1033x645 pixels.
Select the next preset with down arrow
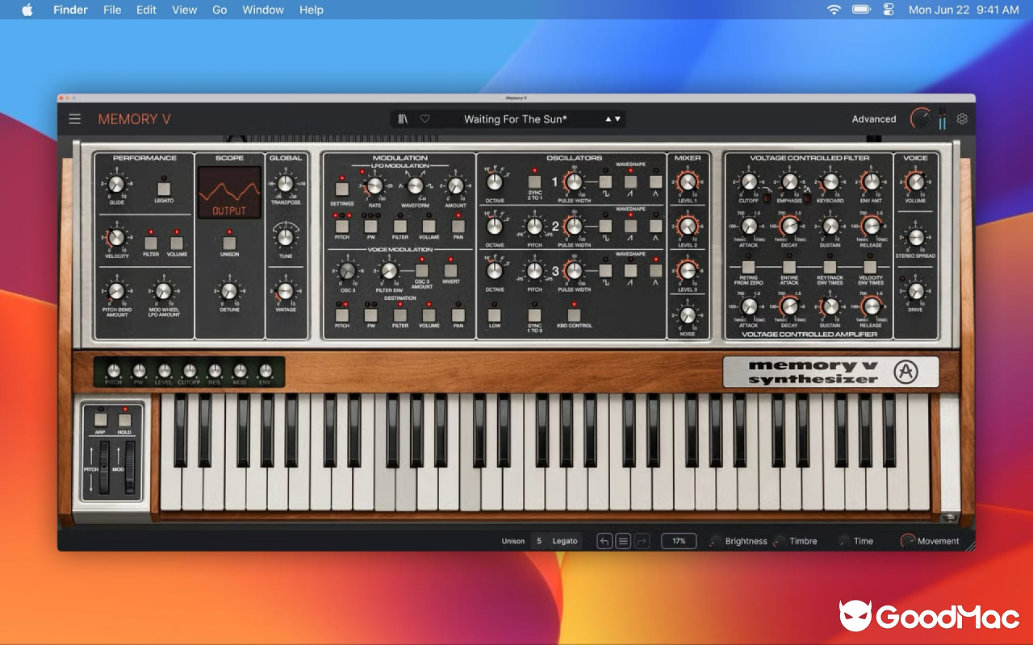coord(618,119)
